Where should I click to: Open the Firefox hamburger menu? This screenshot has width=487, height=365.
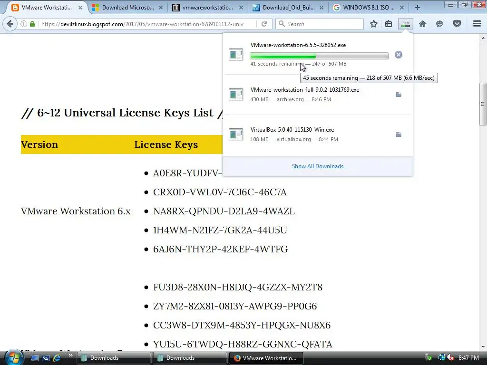pyautogui.click(x=477, y=24)
